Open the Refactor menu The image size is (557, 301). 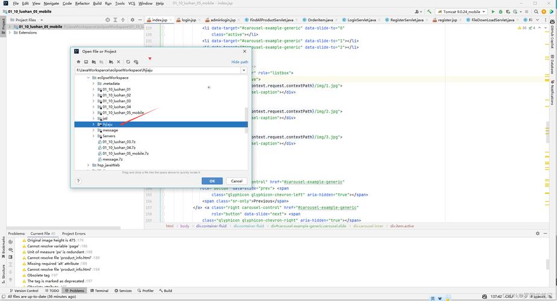click(x=82, y=3)
